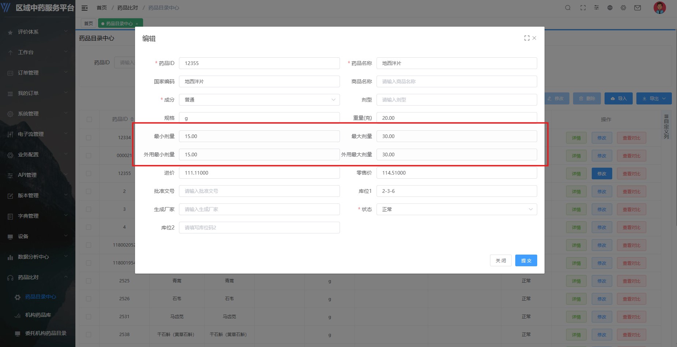
Task: Toggle fullscreen icon in top header
Action: [x=583, y=8]
